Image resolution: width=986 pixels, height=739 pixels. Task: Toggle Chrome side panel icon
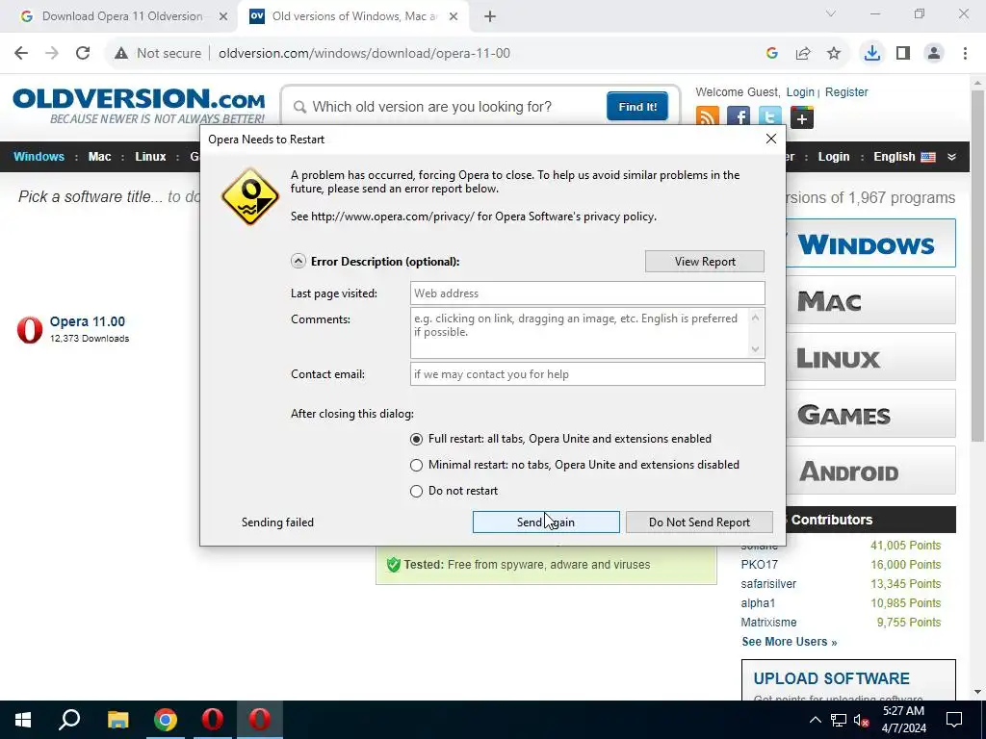click(903, 54)
